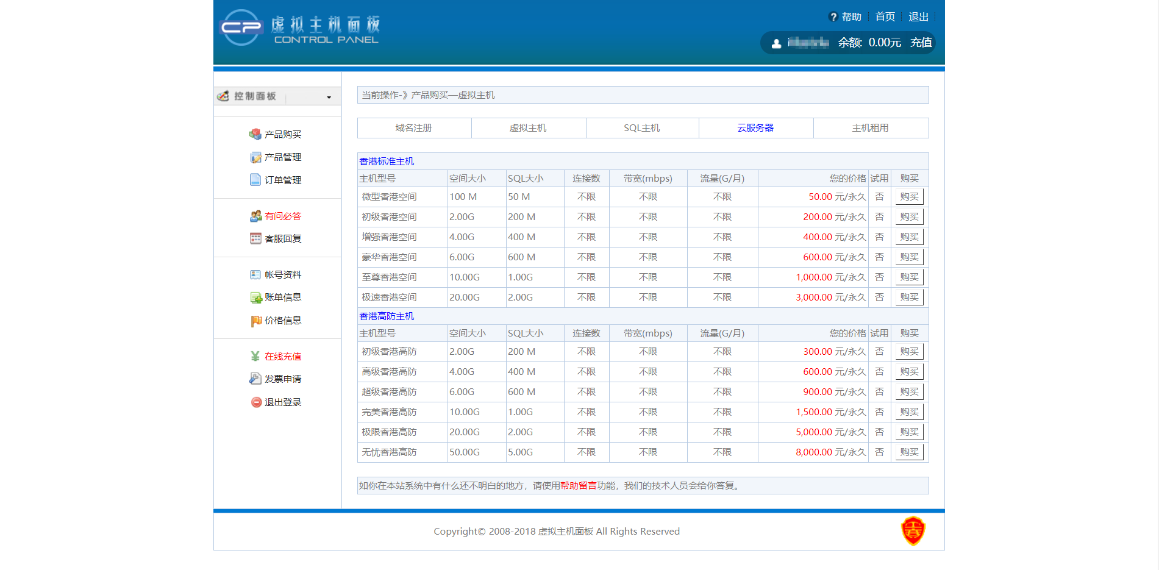Open 产品管理 in the sidebar

coord(283,157)
